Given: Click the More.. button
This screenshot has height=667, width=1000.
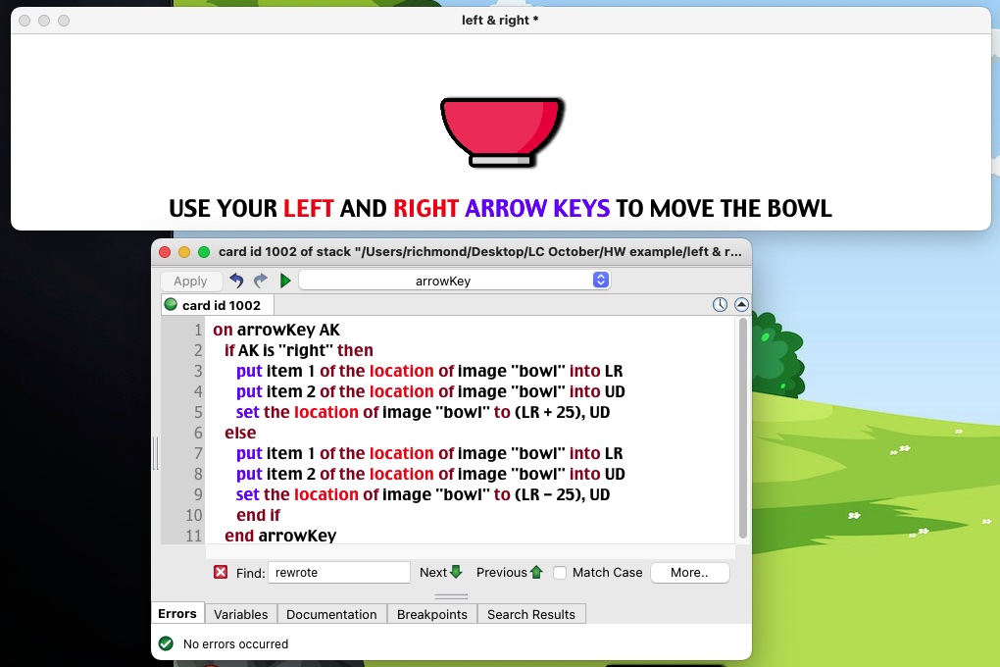Looking at the screenshot, I should pyautogui.click(x=689, y=573).
